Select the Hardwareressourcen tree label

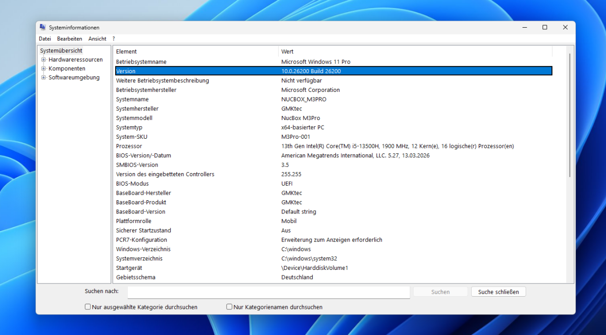tap(76, 60)
